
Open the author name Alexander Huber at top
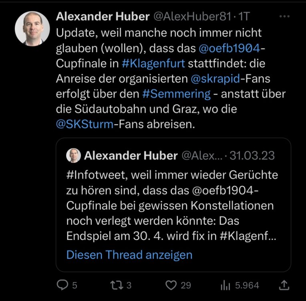pyautogui.click(x=103, y=16)
